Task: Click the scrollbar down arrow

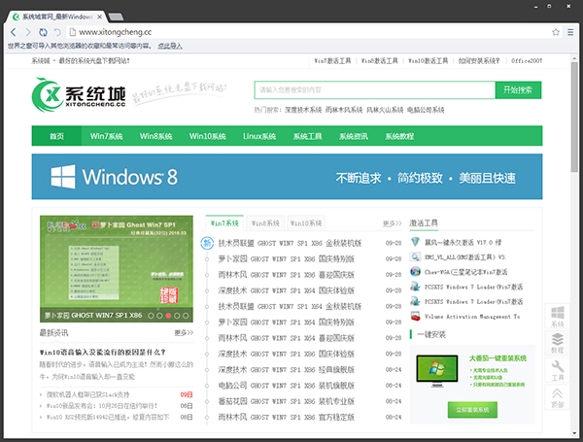Action: 574,433
